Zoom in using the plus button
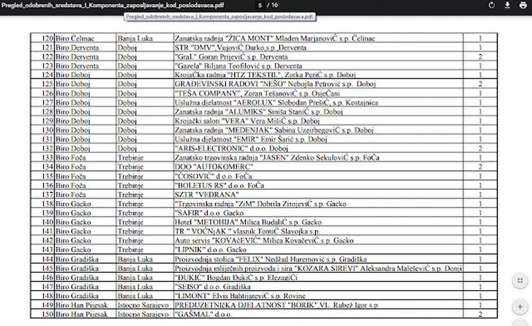Screen dimensions: 532x326 [519, 307]
